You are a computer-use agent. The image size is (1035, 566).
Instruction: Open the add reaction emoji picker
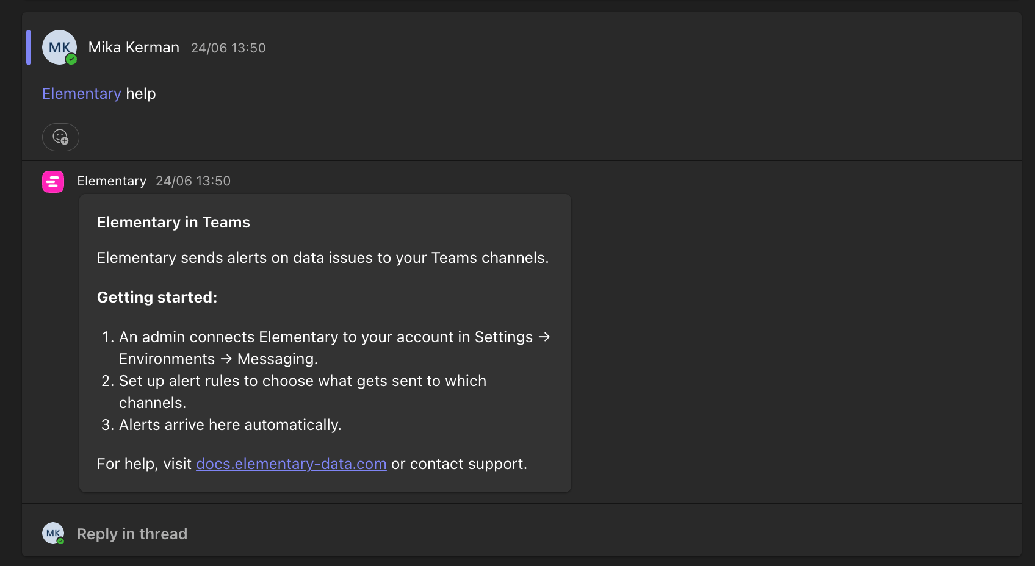[60, 137]
